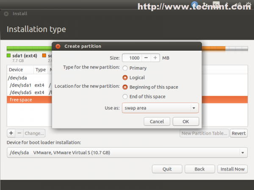Click green sda1 (ext4) legend square
The width and height of the screenshot is (254, 190).
[8, 56]
